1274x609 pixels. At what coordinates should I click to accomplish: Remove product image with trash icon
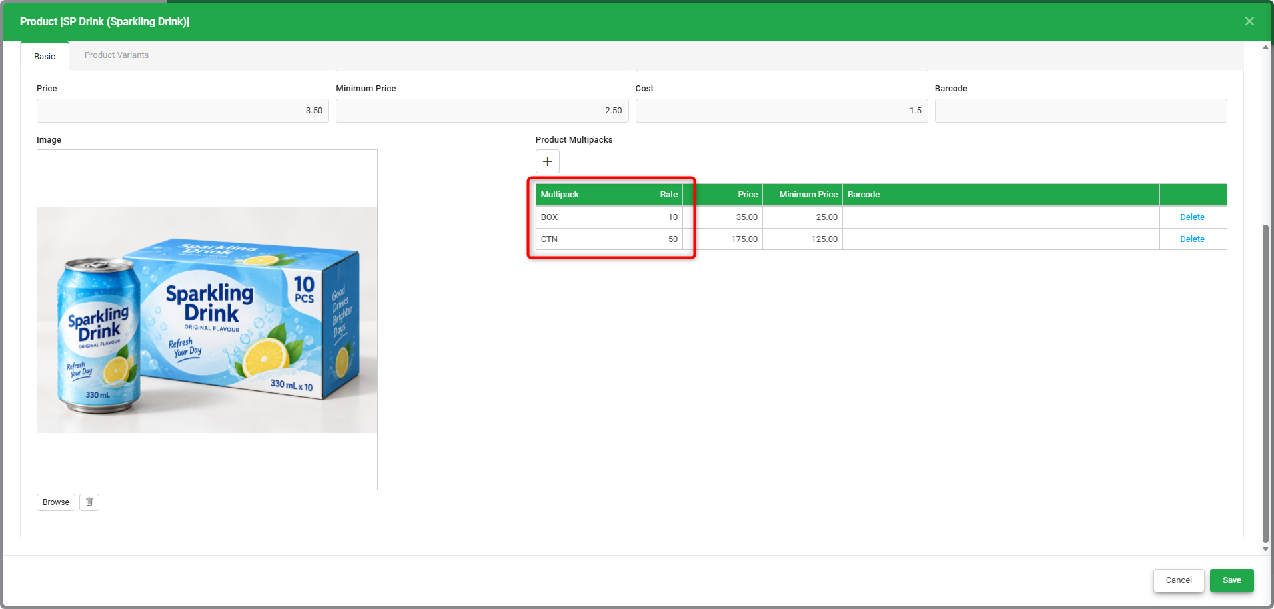click(x=89, y=502)
